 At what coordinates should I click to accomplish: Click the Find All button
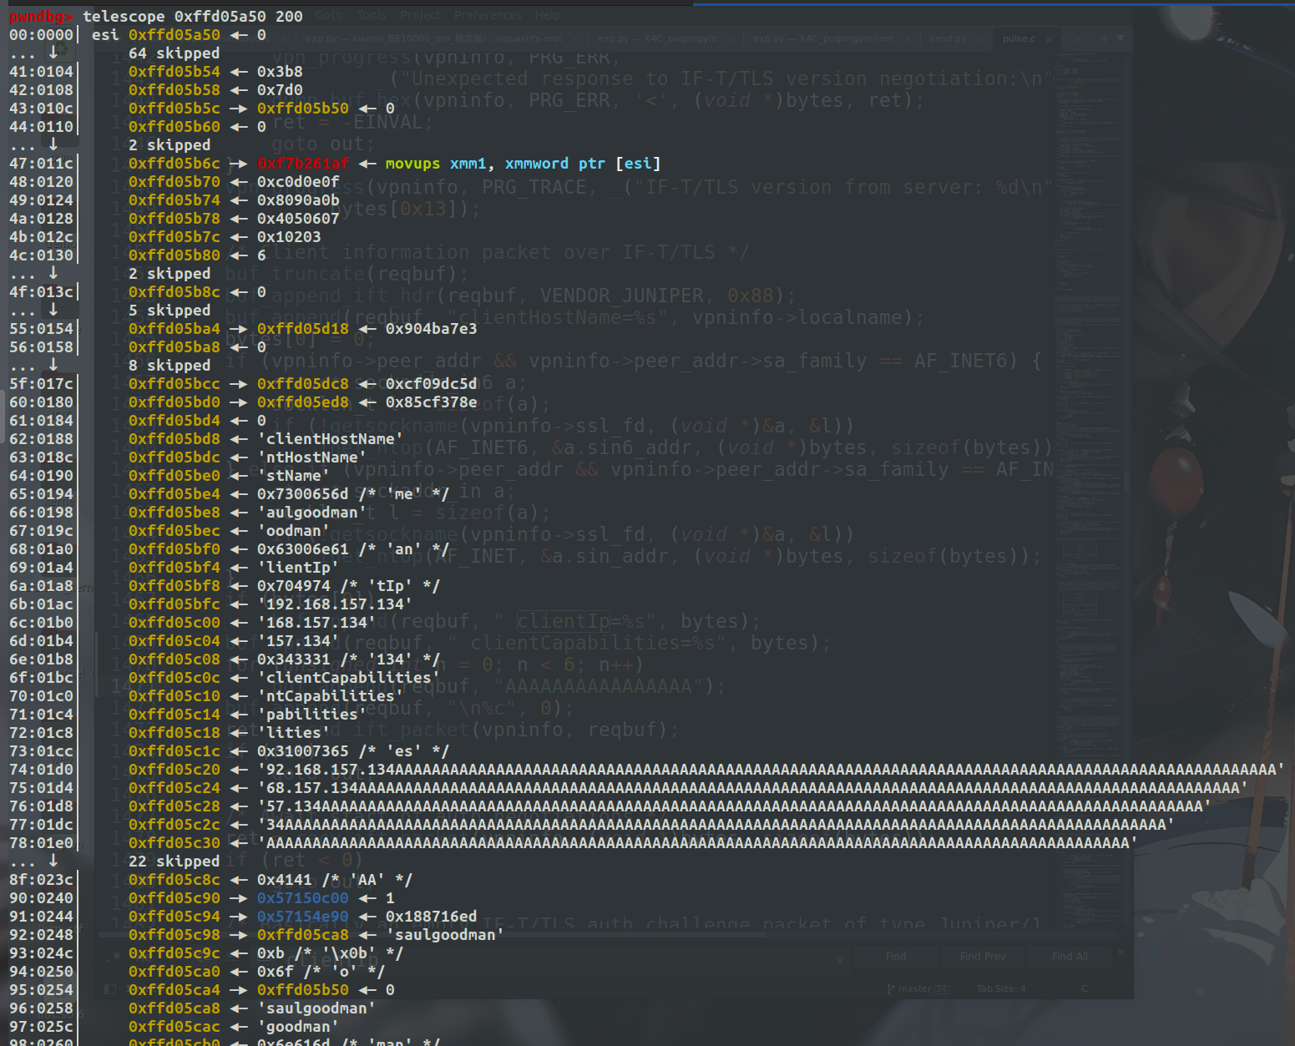tap(1070, 957)
